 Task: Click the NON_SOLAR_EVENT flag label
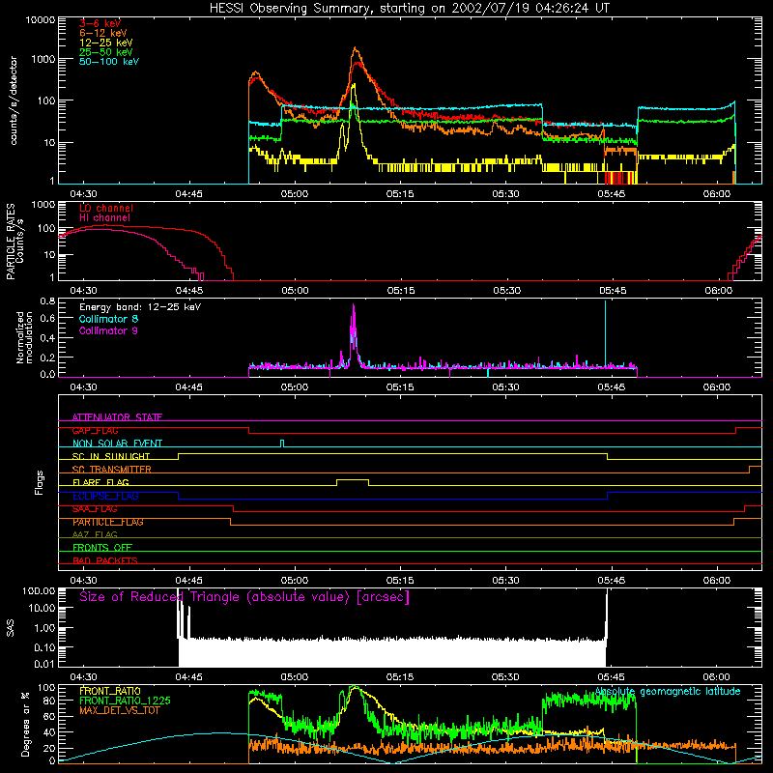pyautogui.click(x=117, y=444)
